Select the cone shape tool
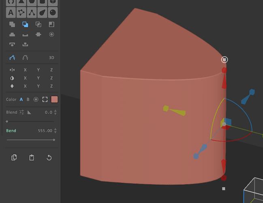The image size is (263, 203). click(x=21, y=2)
